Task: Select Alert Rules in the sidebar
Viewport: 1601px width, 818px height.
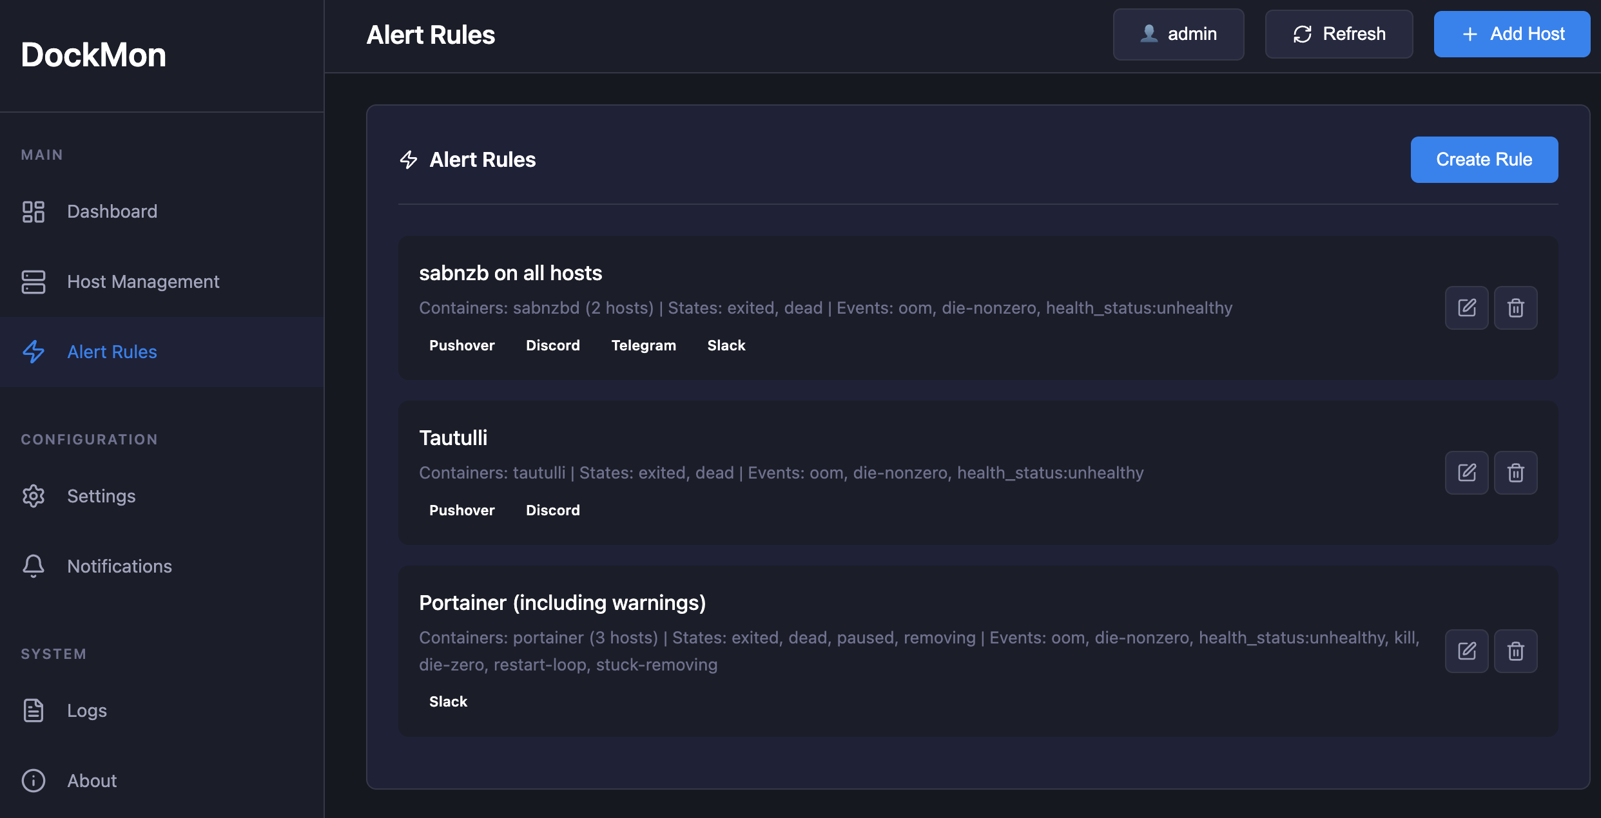Action: [x=112, y=352]
